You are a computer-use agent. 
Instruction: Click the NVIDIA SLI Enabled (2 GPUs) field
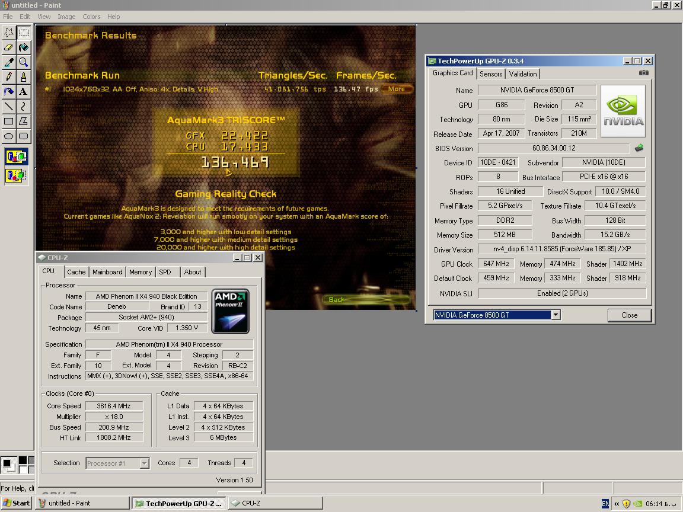point(562,293)
